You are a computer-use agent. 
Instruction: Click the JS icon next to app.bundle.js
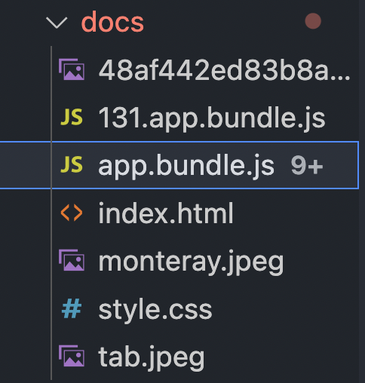pos(72,164)
